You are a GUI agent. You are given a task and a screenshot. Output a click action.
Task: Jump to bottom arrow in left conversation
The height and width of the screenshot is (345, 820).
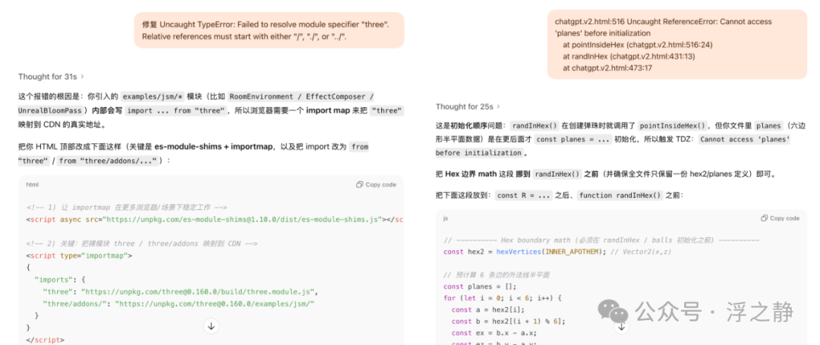point(211,326)
